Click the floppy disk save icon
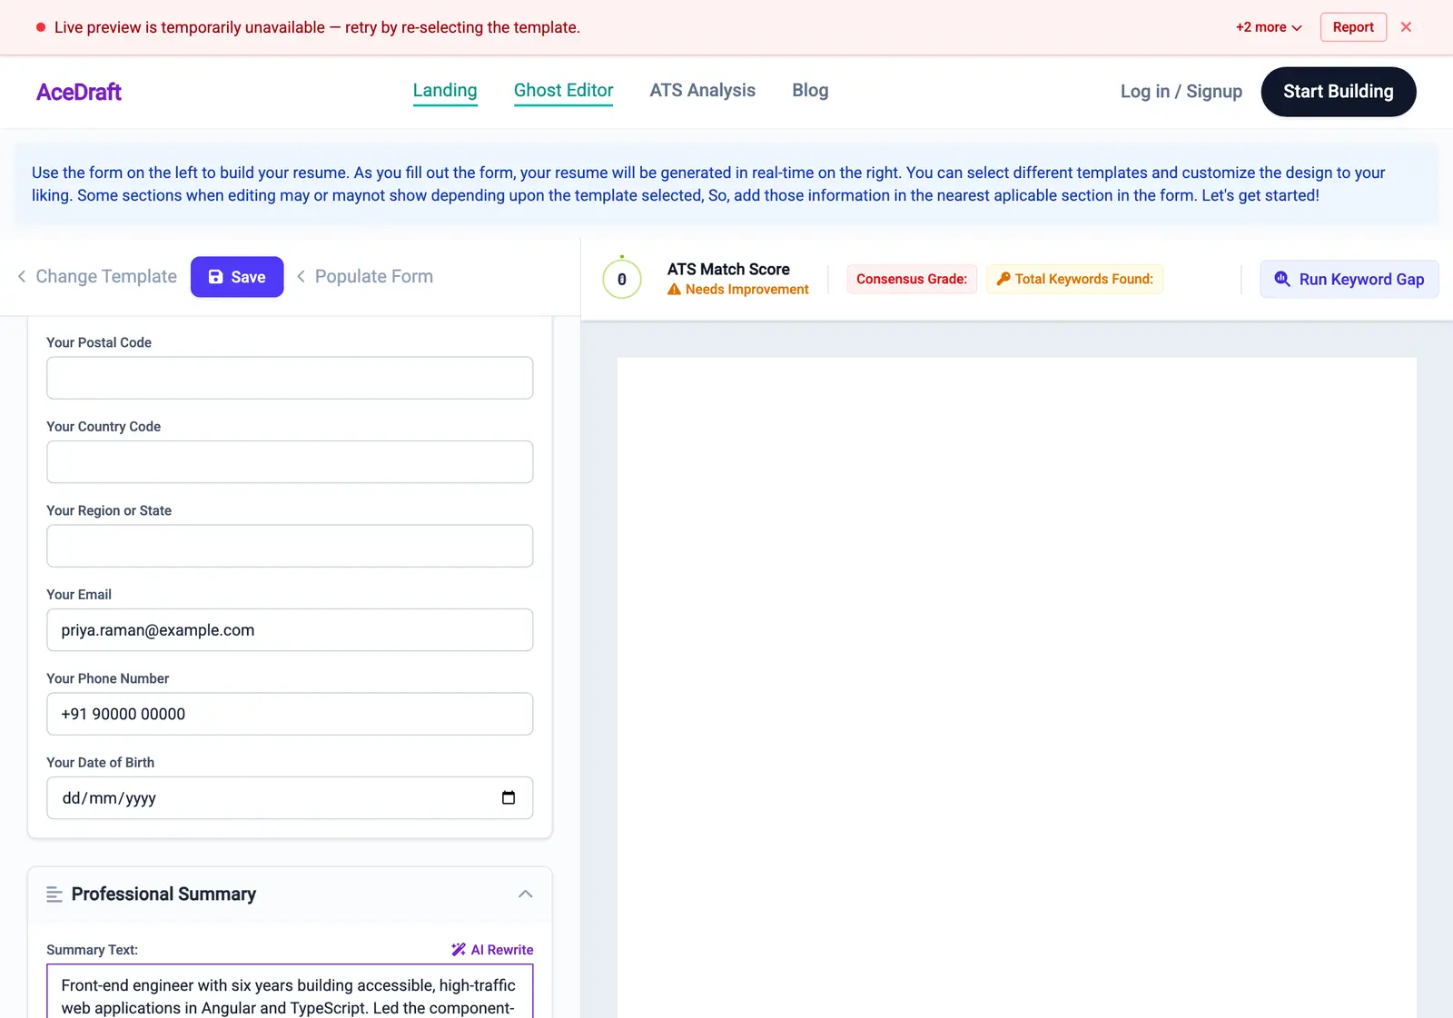Image resolution: width=1453 pixels, height=1018 pixels. point(216,277)
